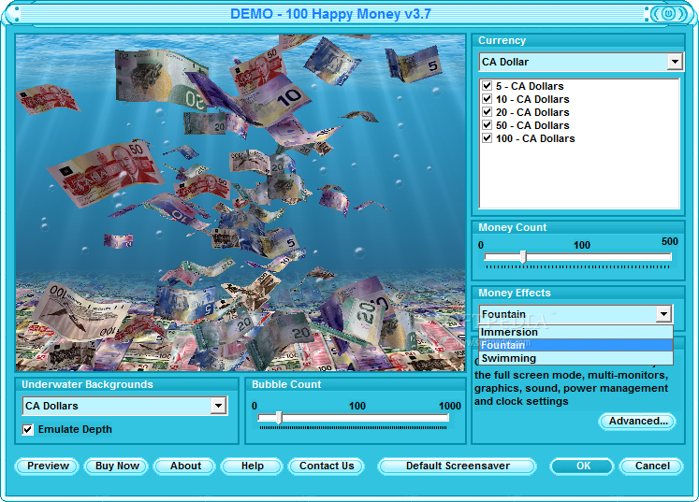Click the Default Screensaver button
This screenshot has height=502, width=699.
pos(458,466)
